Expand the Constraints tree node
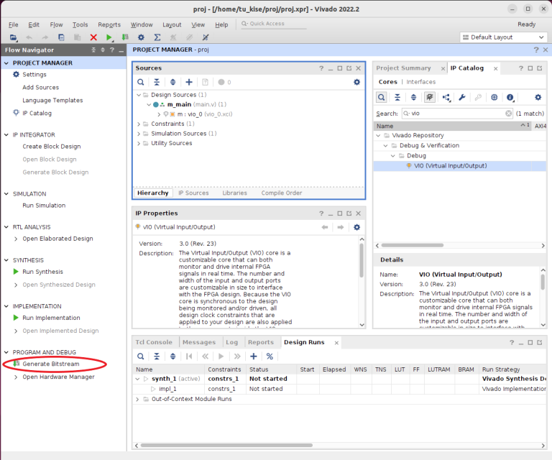The height and width of the screenshot is (460, 552). (x=139, y=124)
